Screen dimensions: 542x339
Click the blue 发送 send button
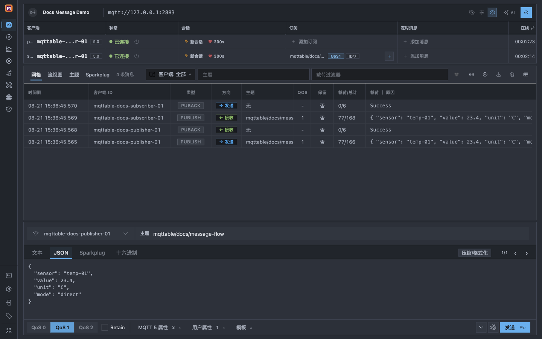(515, 327)
